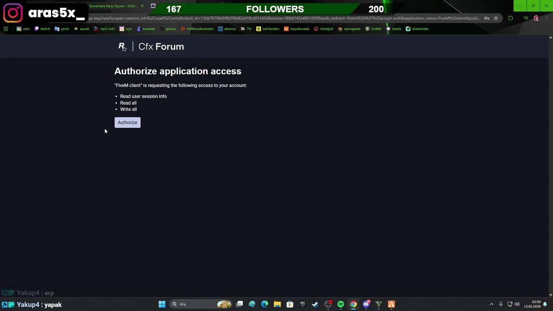Open the Chrome apps grid shortcut
The image size is (553, 311).
tap(6, 29)
